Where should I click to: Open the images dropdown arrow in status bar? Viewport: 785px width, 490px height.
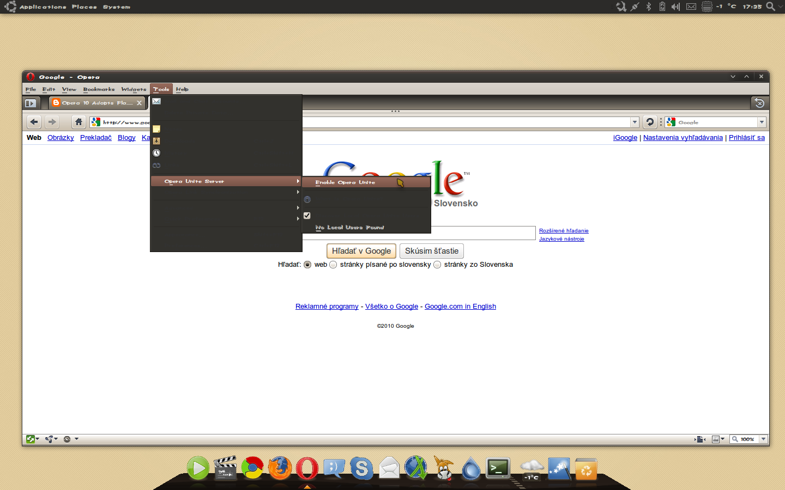pyautogui.click(x=723, y=439)
